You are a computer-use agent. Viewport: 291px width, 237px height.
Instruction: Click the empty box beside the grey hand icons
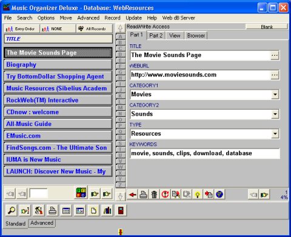coord(38,193)
